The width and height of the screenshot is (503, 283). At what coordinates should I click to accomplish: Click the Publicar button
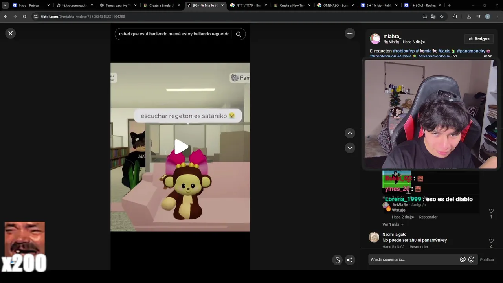[x=487, y=260]
